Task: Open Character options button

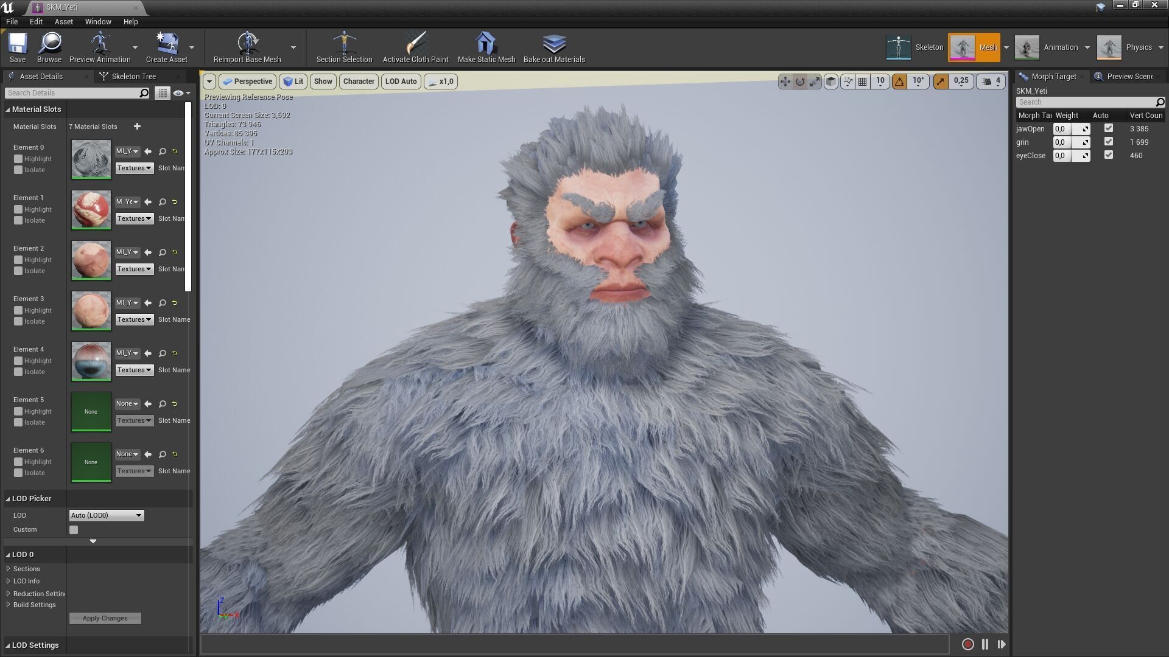Action: coord(359,82)
